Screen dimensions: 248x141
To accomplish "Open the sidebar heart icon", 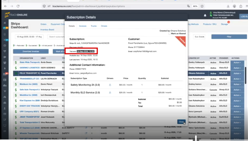I will click(x=5, y=51).
